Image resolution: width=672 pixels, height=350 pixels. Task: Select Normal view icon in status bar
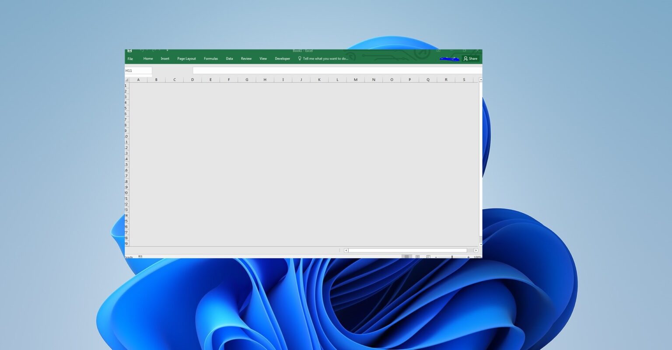pos(407,256)
